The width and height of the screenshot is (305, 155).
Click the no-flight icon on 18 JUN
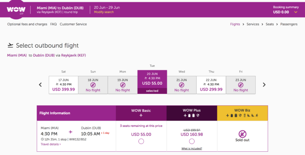coord(93,85)
